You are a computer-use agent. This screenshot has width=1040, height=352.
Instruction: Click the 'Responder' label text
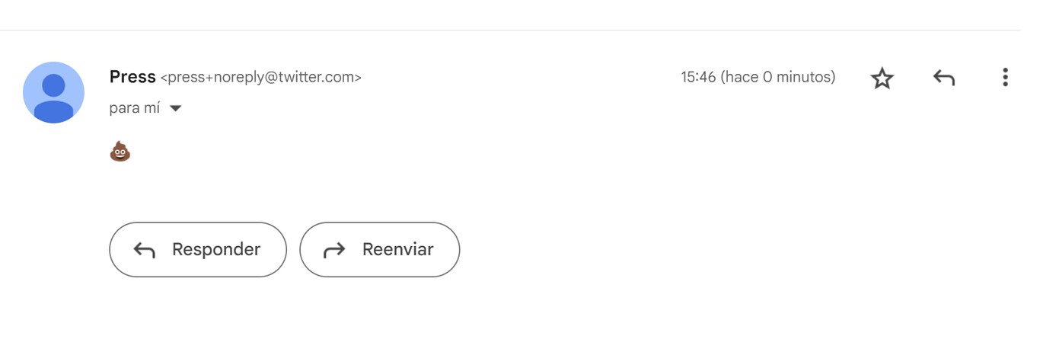[x=216, y=249]
